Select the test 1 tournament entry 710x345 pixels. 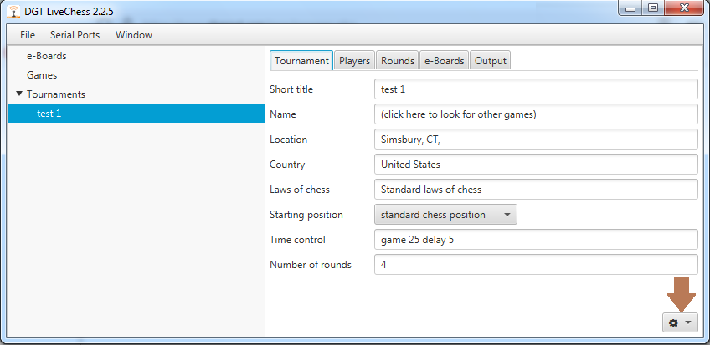click(x=136, y=114)
